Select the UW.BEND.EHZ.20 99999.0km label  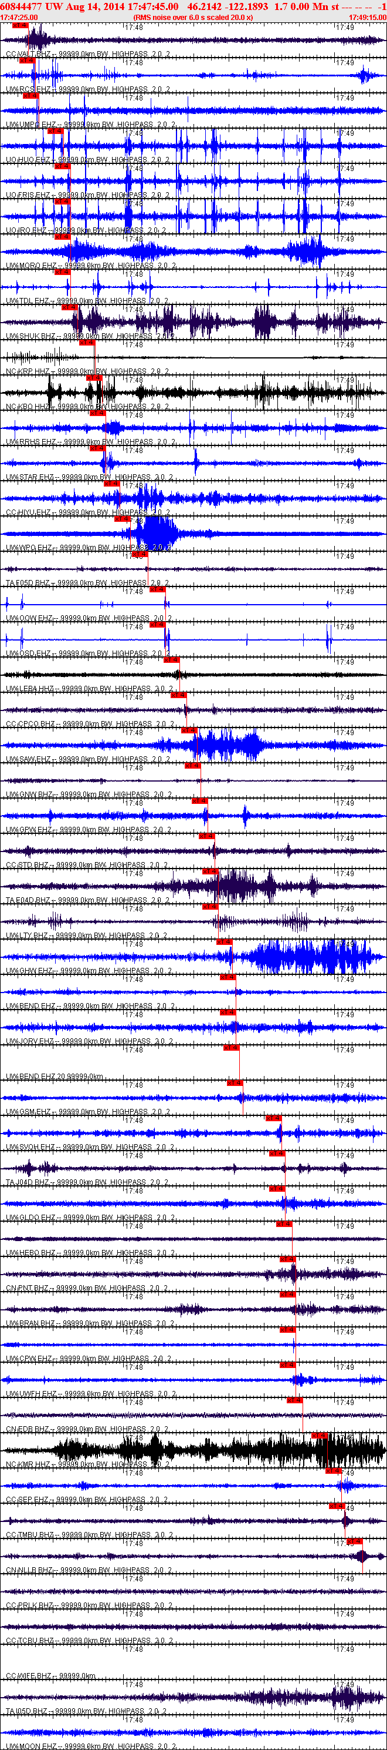[x=55, y=1077]
